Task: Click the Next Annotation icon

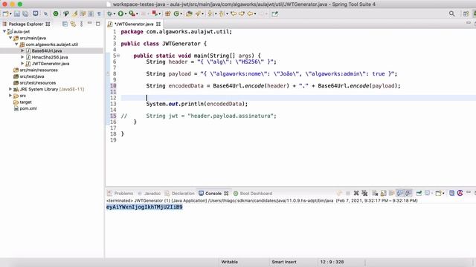Action: tap(210, 13)
